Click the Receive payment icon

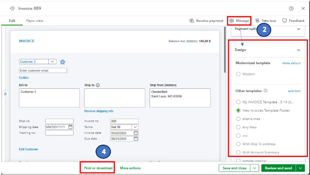[192, 21]
